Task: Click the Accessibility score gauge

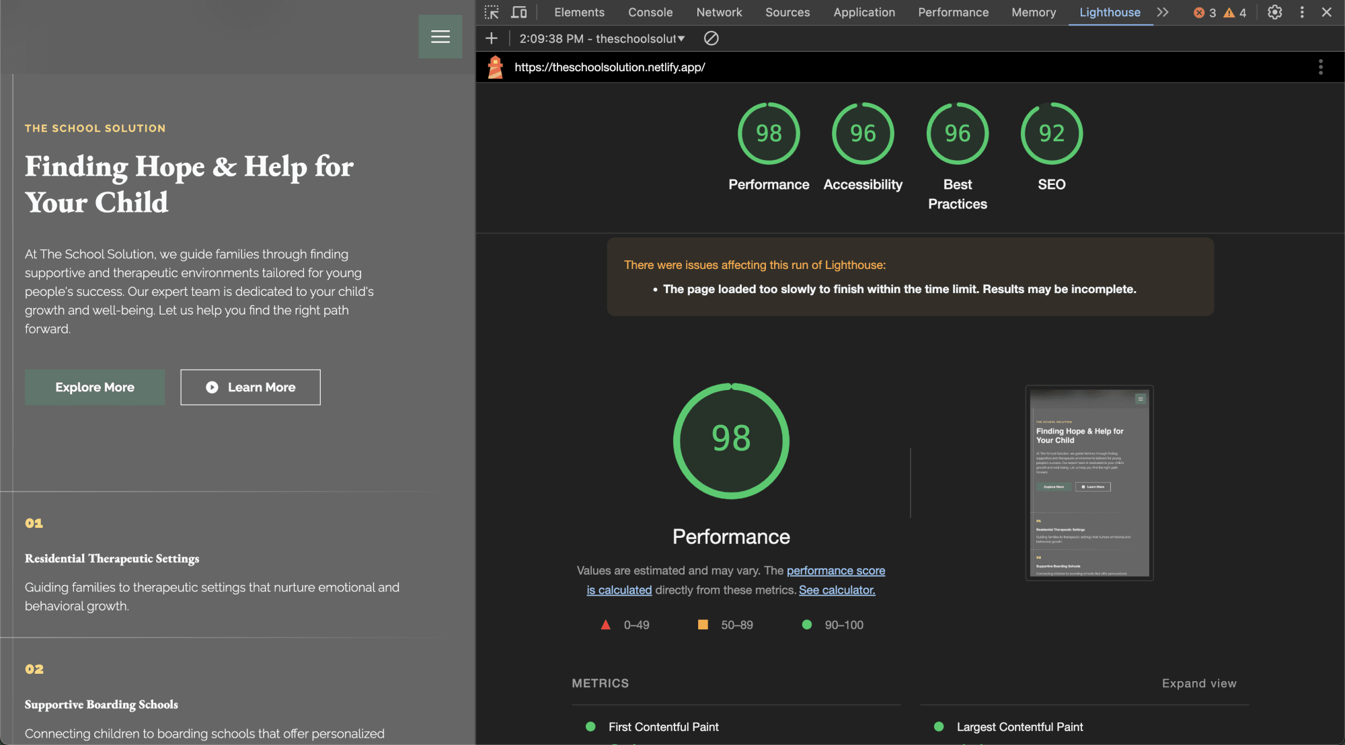Action: [x=862, y=133]
